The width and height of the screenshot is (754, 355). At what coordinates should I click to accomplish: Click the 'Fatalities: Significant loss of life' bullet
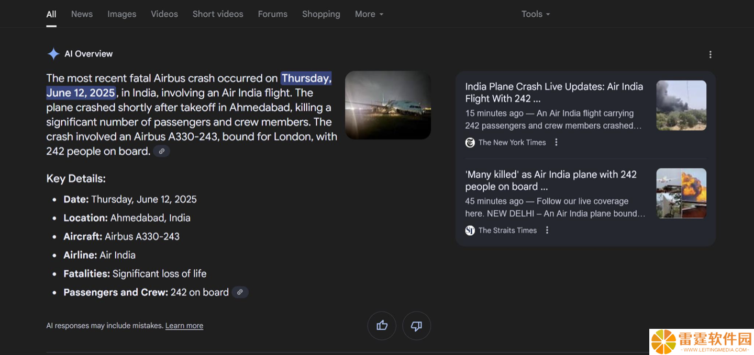point(135,273)
